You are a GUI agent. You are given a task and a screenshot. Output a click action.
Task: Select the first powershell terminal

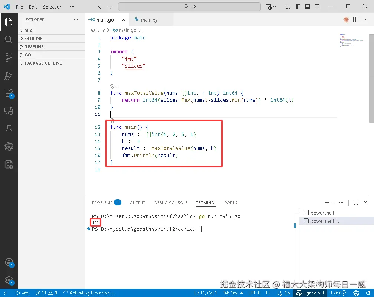337,213
